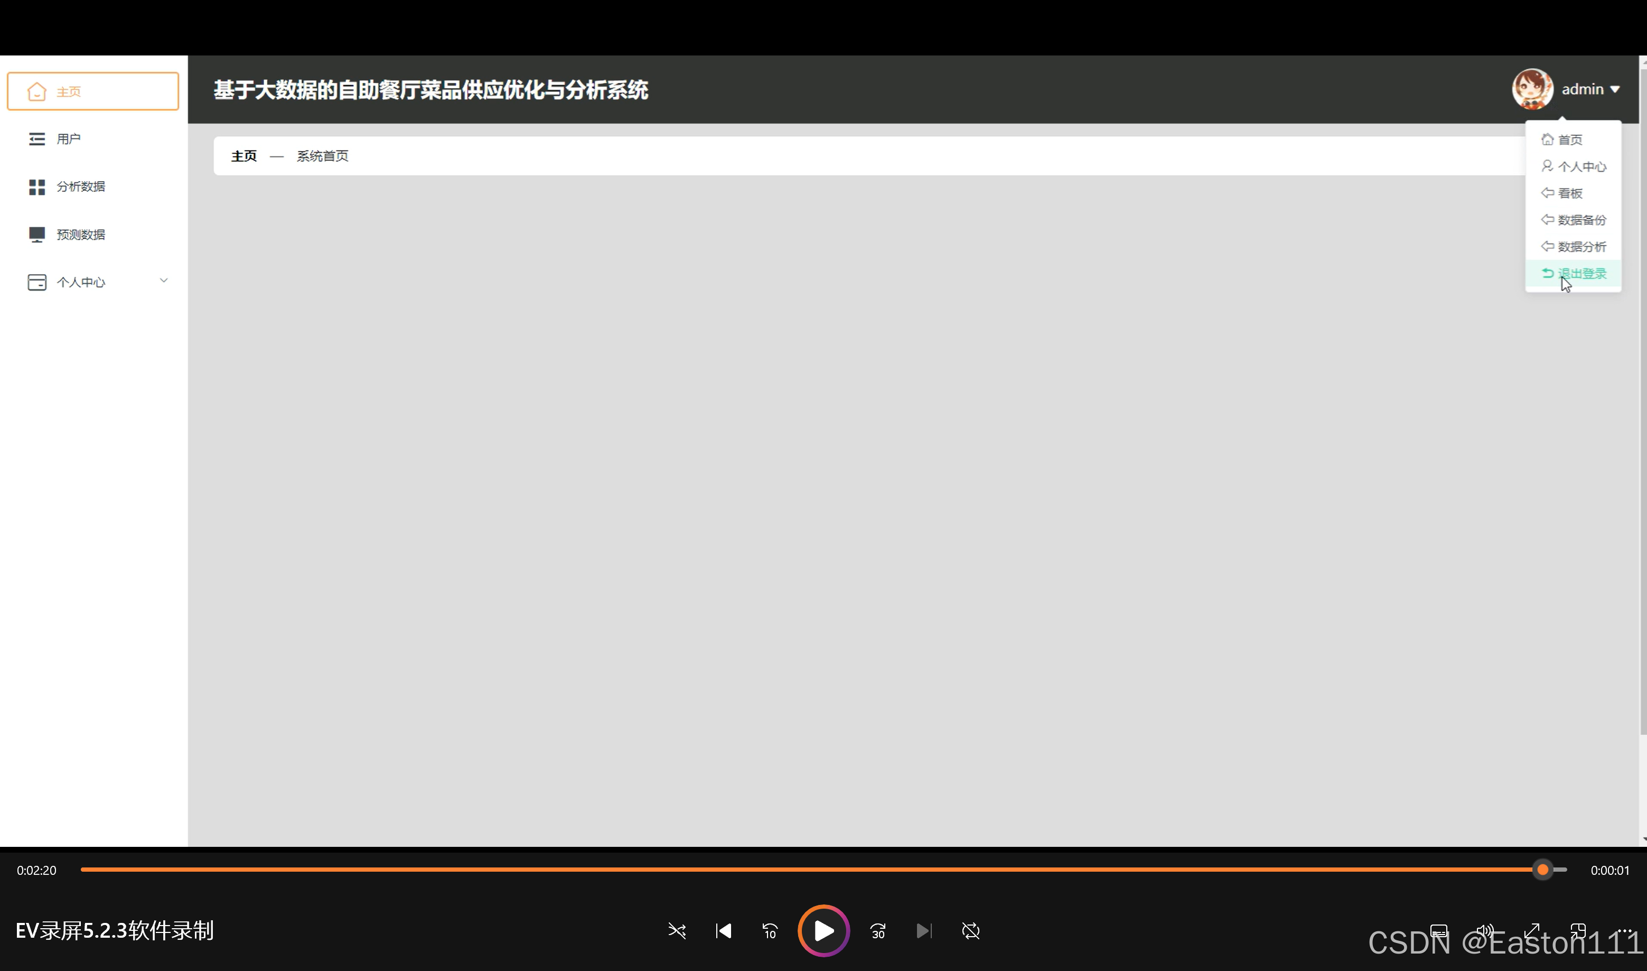Open the 用户 users page in the sidebar
This screenshot has height=971, width=1647.
92,139
